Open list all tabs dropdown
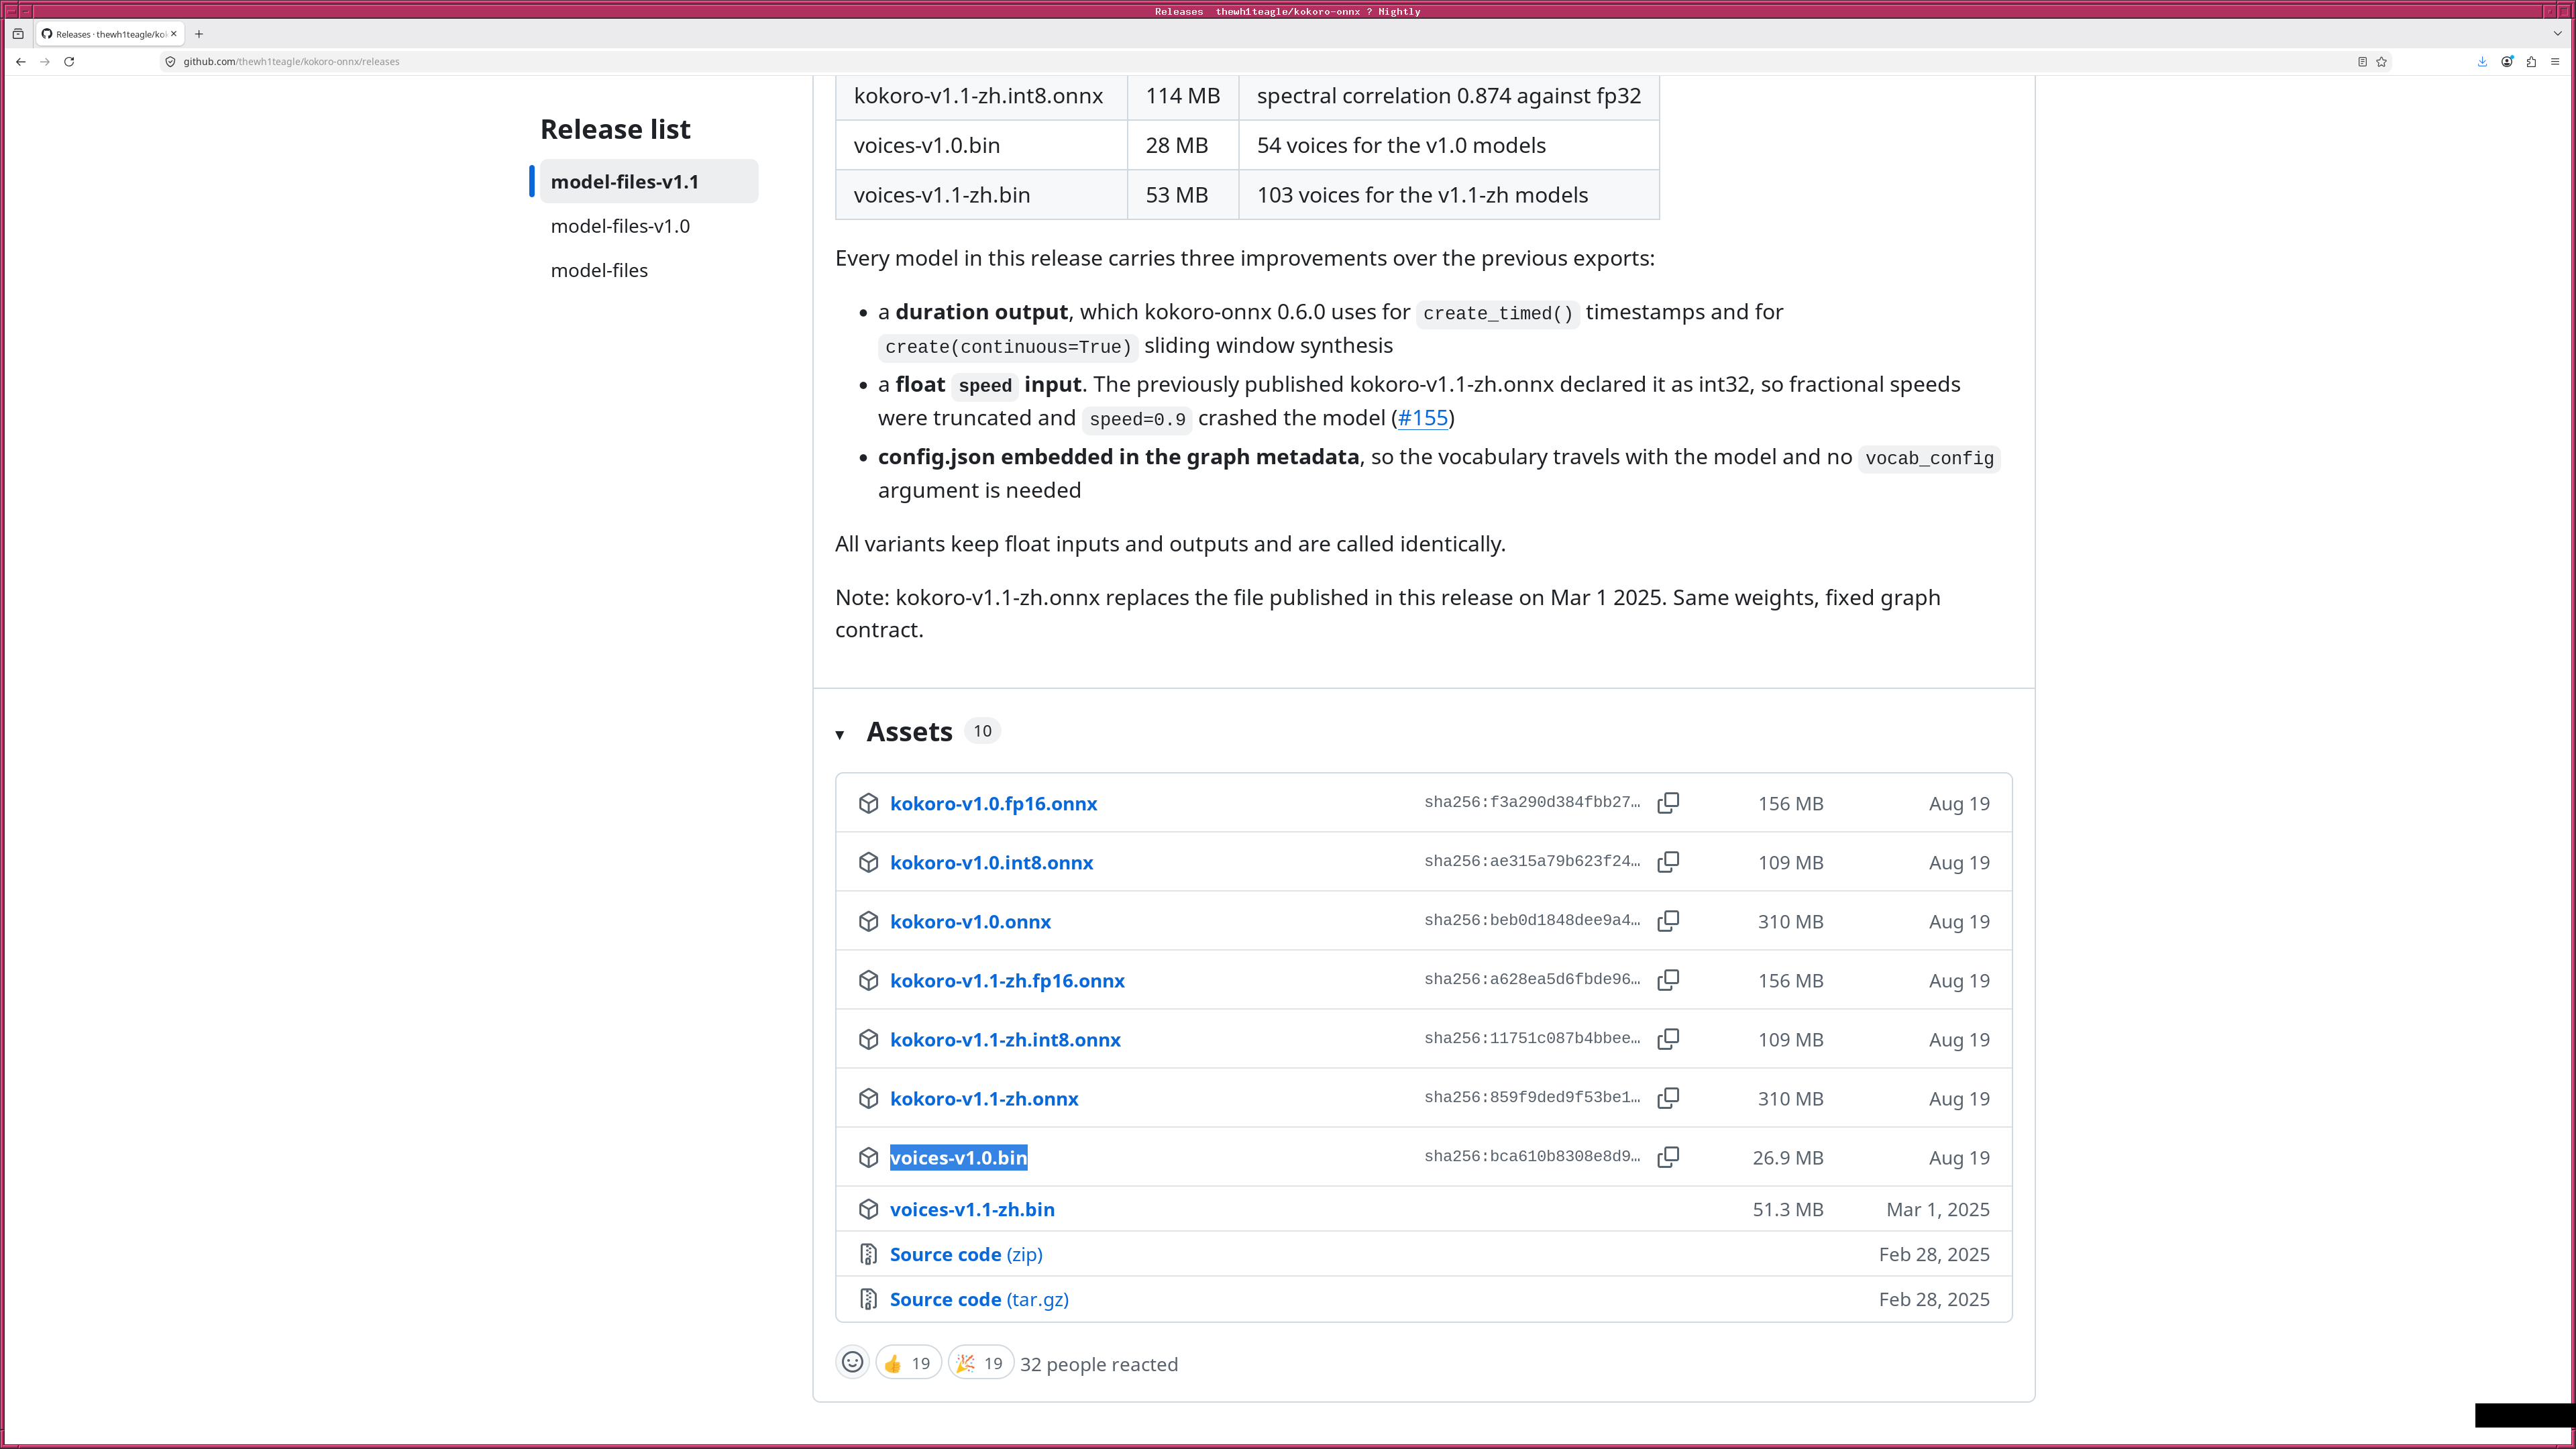This screenshot has height=1449, width=2576. [2558, 34]
